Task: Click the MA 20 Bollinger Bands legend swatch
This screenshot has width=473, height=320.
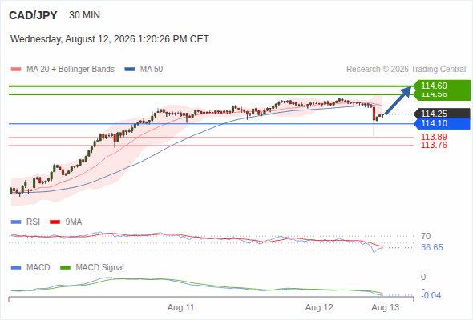Action: point(16,70)
